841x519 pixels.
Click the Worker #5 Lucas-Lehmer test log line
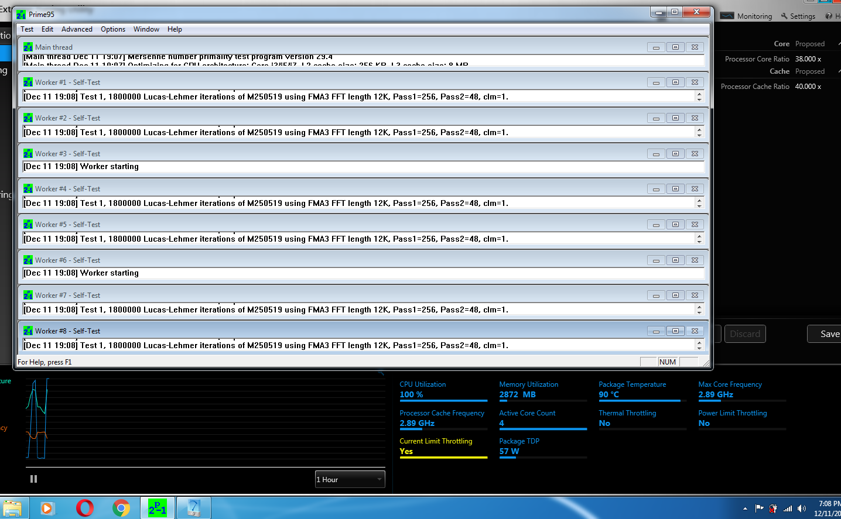[x=266, y=239]
